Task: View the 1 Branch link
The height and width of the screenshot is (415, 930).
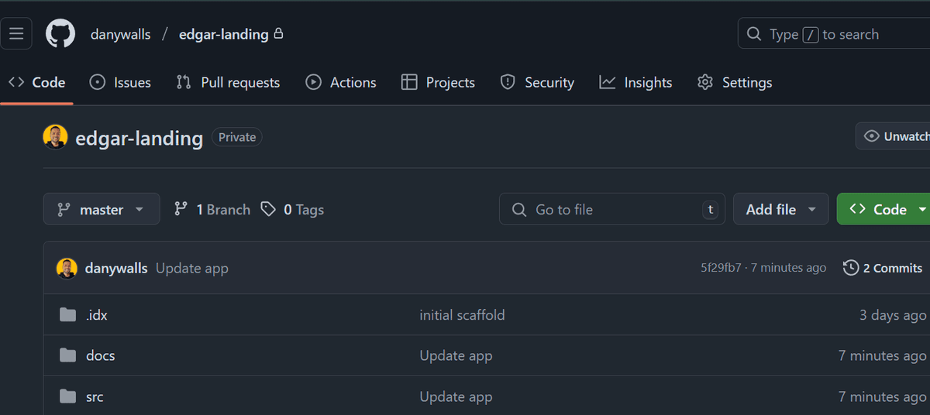Action: [212, 209]
